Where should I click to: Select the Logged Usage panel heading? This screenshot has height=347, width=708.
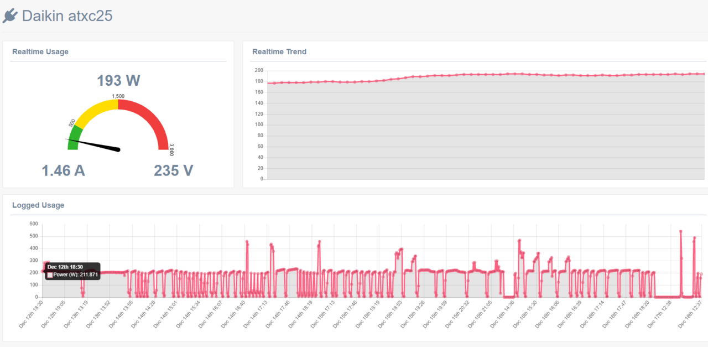(x=38, y=205)
